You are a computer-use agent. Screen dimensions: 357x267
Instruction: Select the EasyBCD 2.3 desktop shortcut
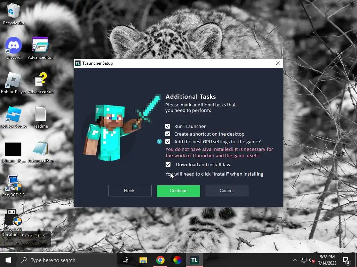point(14,186)
